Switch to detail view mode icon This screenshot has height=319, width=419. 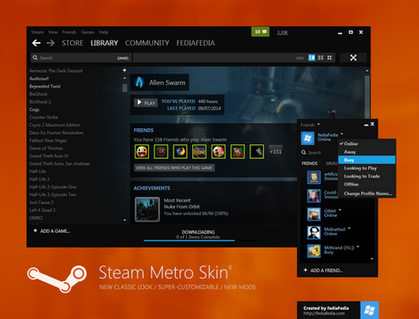pyautogui.click(x=312, y=57)
